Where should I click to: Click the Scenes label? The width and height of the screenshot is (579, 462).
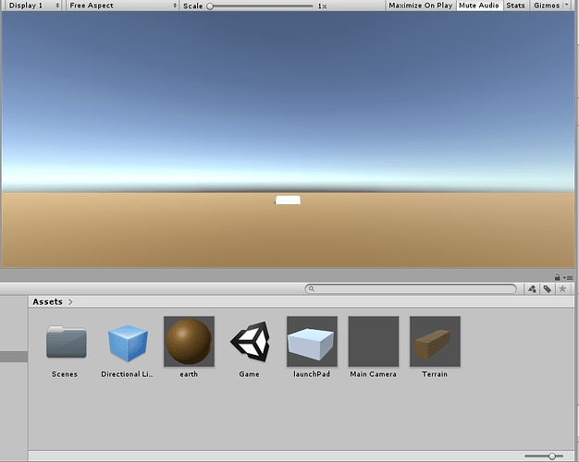click(x=65, y=374)
